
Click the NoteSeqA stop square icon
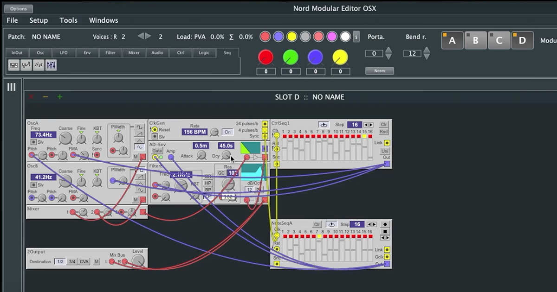[x=385, y=231]
